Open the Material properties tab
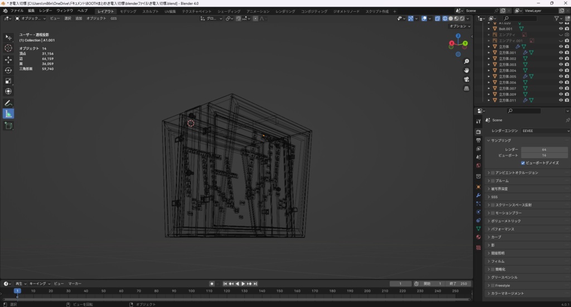 tap(478, 237)
